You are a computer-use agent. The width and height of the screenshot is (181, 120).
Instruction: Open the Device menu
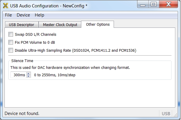(x=23, y=15)
